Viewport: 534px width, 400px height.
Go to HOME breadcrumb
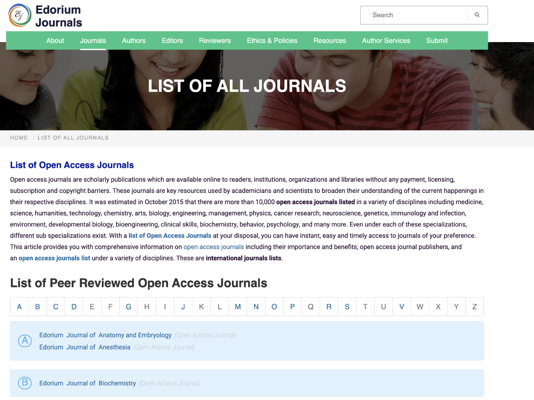coord(19,138)
